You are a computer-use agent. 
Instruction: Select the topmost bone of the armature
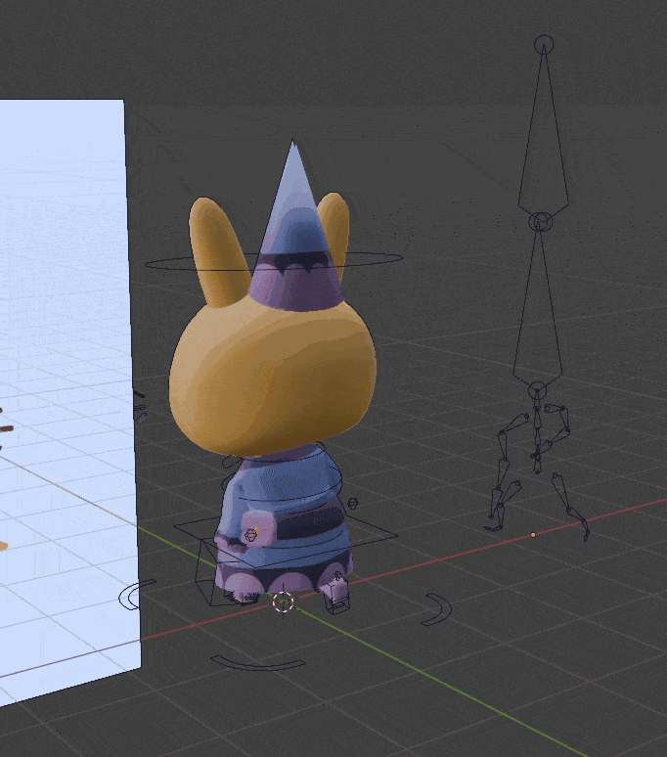click(544, 131)
